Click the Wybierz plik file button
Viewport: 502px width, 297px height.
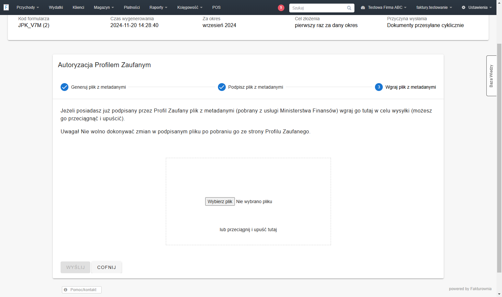(x=220, y=201)
